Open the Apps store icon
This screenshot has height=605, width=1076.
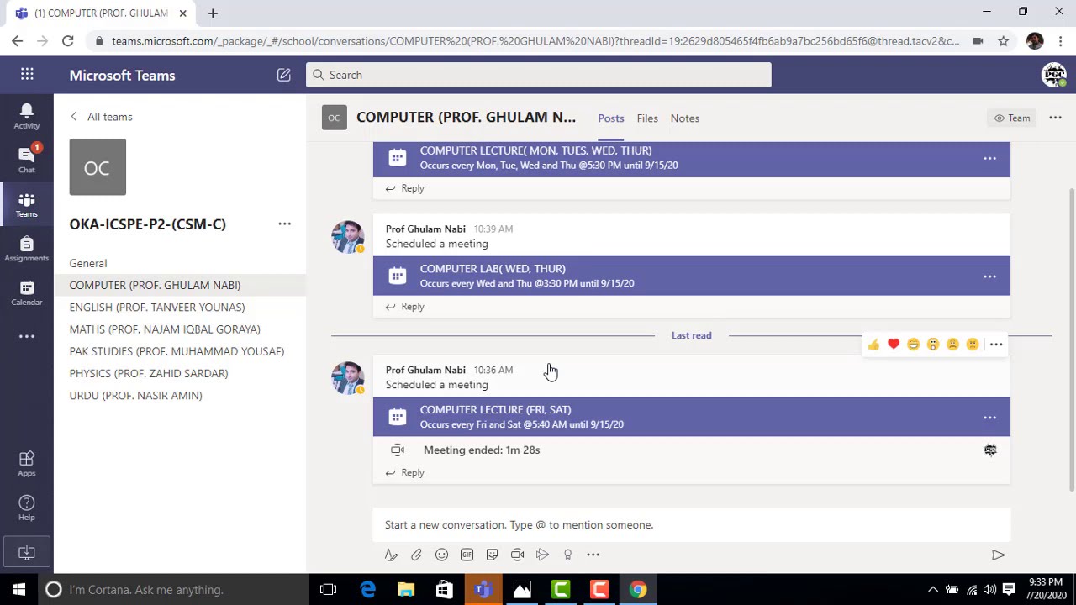pyautogui.click(x=27, y=463)
